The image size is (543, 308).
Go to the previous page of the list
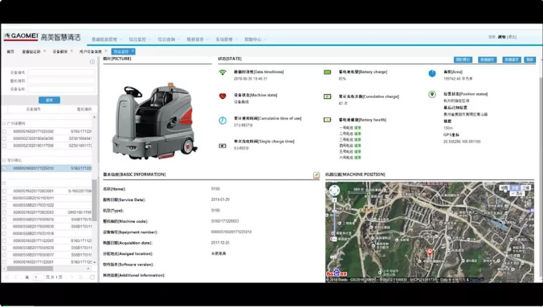(15, 277)
